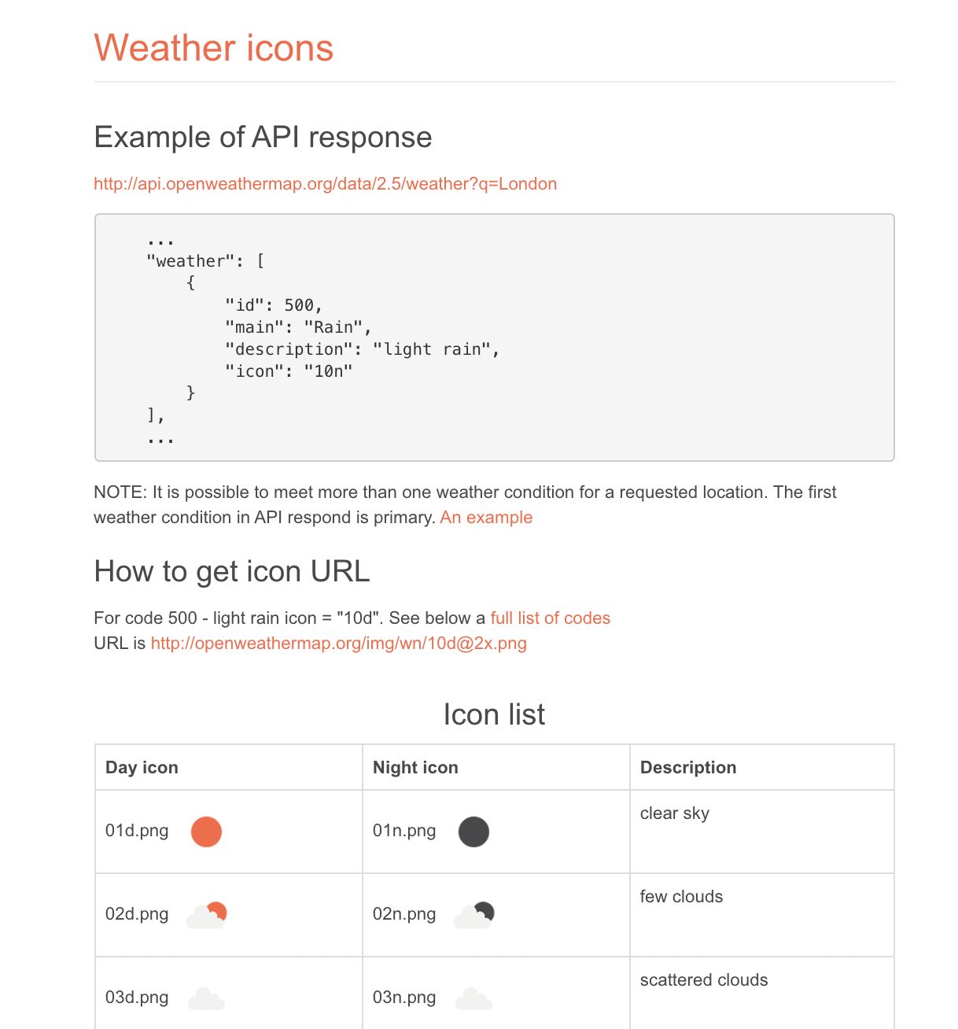Click the 'Night icon' column header

tap(415, 768)
